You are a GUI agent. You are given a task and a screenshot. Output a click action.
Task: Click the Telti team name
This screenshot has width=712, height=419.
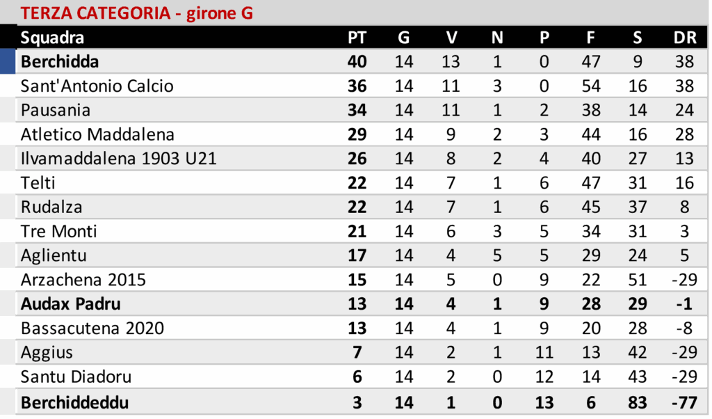[38, 183]
